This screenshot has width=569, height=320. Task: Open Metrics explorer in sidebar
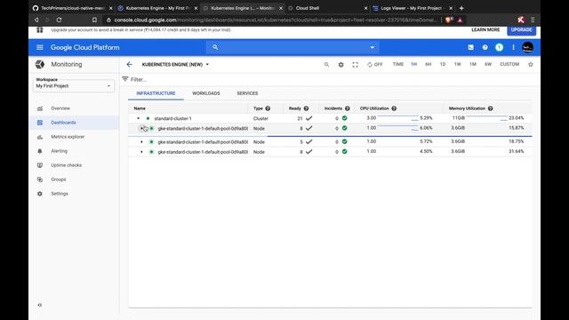[x=74, y=137]
